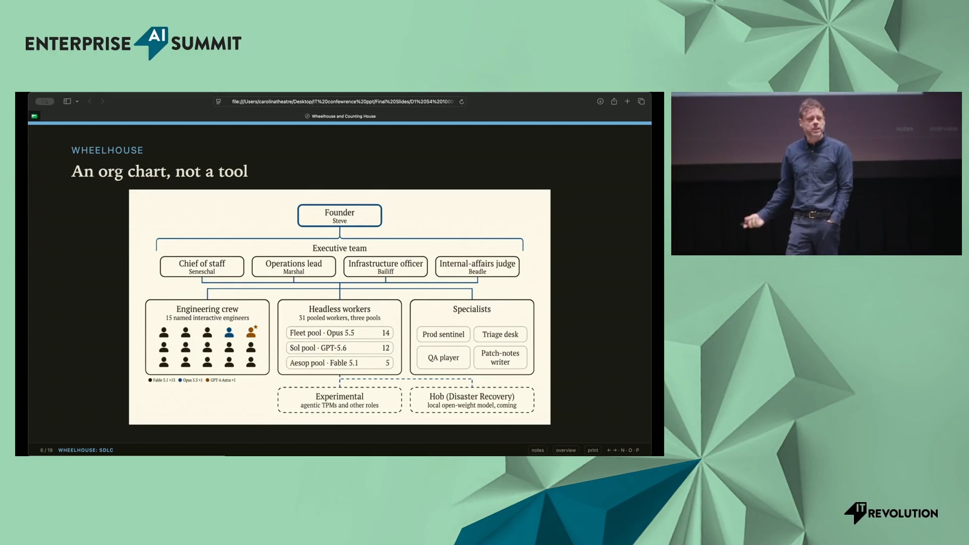The width and height of the screenshot is (969, 545).
Task: Open a new tab with the plus icon
Action: tap(627, 101)
